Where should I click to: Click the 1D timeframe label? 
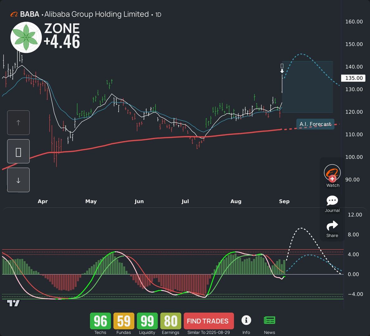coord(158,15)
